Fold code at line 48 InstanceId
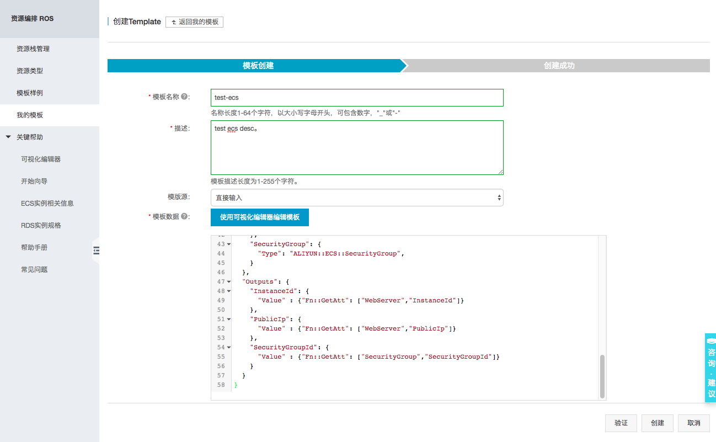The width and height of the screenshot is (716, 442). click(229, 291)
